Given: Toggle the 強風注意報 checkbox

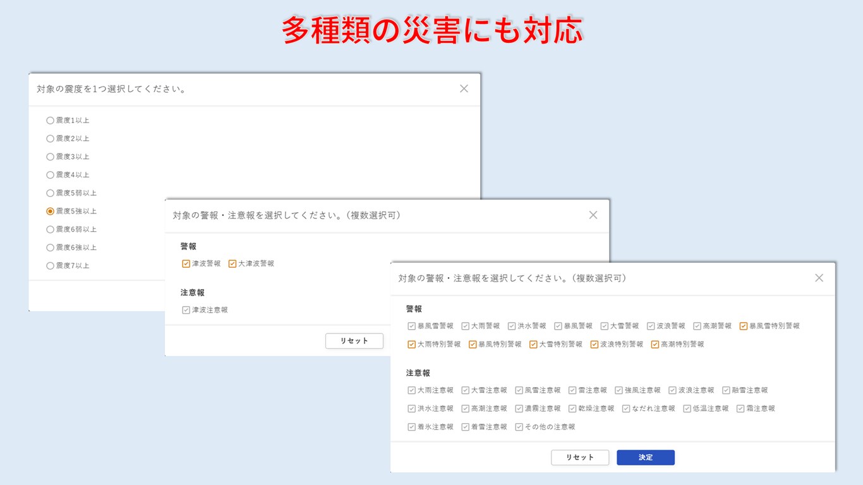Looking at the screenshot, I should pyautogui.click(x=619, y=390).
